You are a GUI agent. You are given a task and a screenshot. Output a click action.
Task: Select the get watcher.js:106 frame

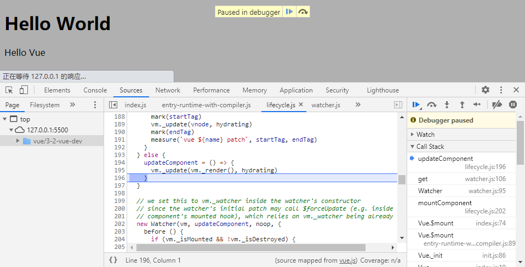(x=461, y=179)
